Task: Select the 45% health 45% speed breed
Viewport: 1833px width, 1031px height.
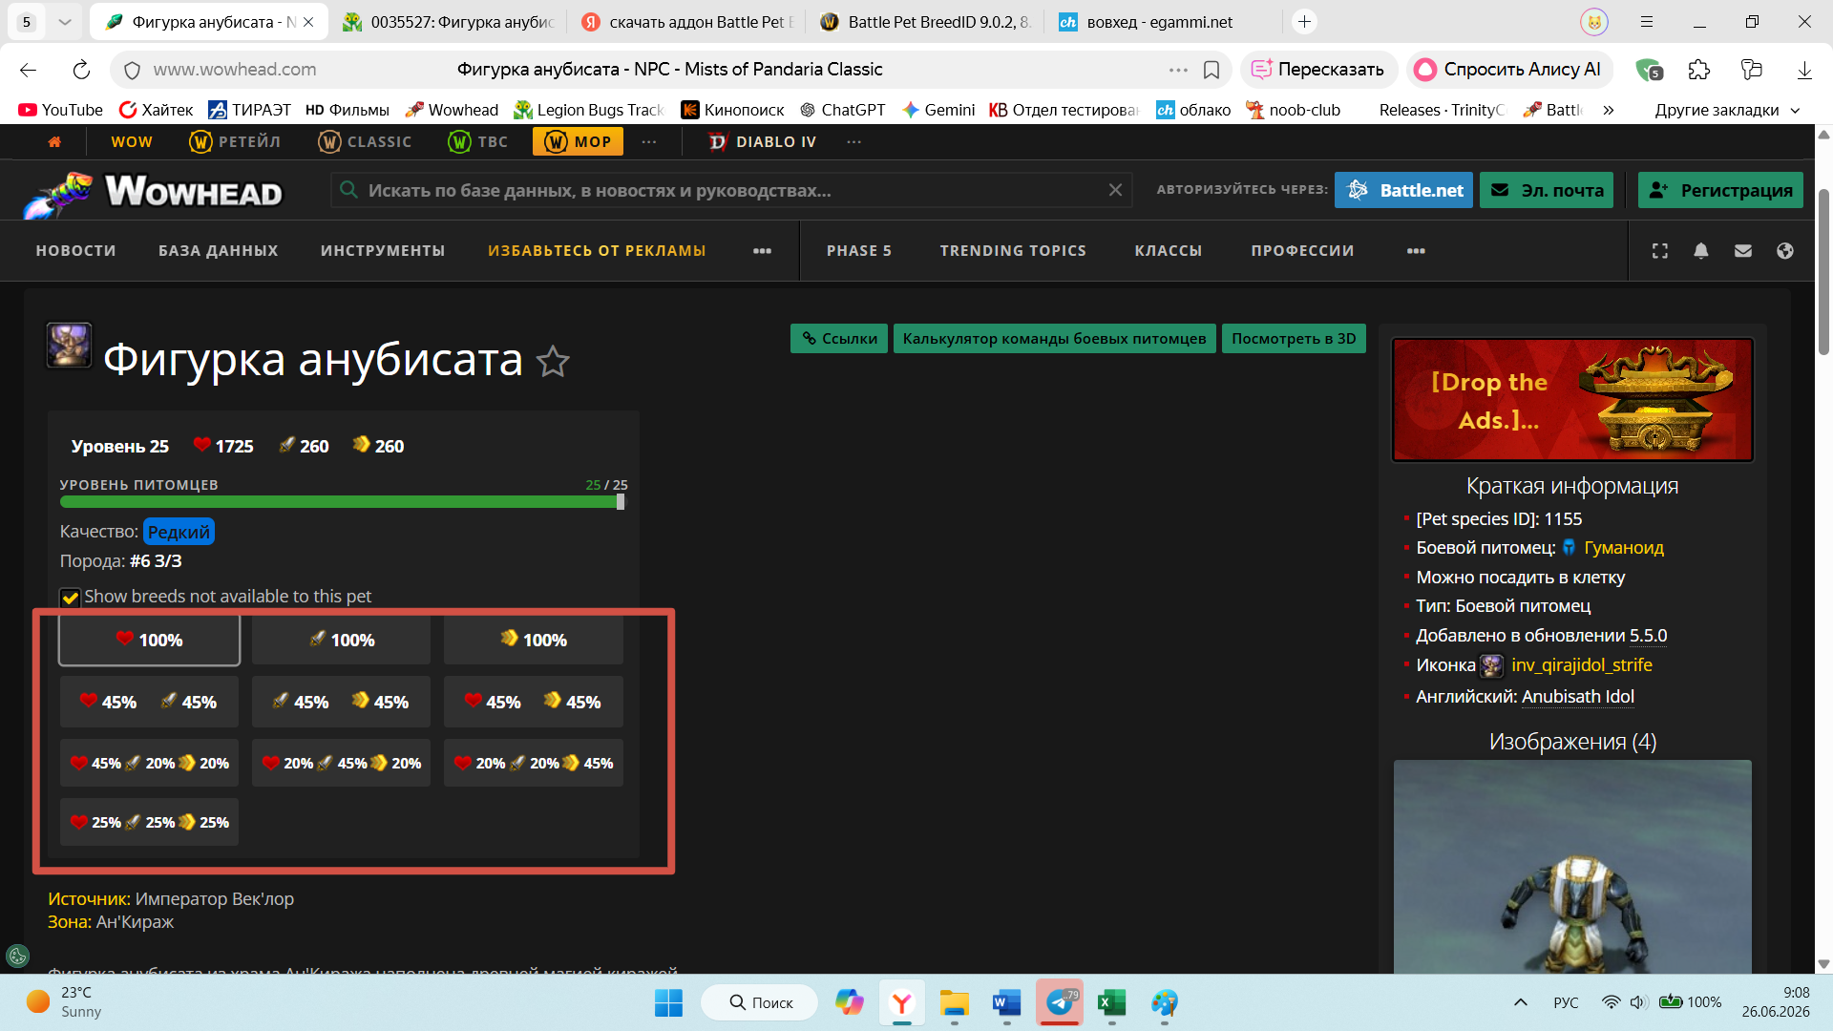Action: (533, 702)
